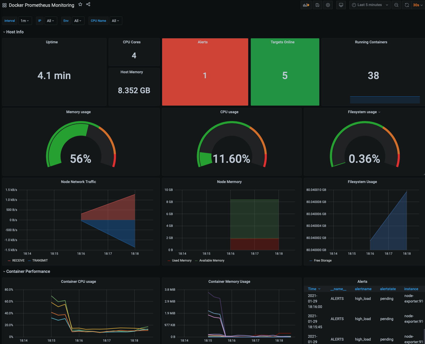The height and width of the screenshot is (344, 425).
Task: Click the red Alerts stat panel
Action: 205,72
